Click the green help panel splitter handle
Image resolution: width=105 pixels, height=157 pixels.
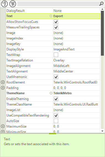tap(52, 134)
